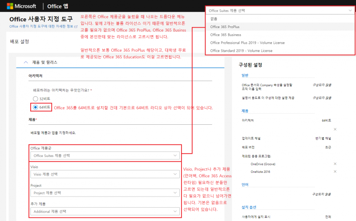Click the 구성된 설정 panel heading
This screenshot has height=221, width=356.
[251, 65]
